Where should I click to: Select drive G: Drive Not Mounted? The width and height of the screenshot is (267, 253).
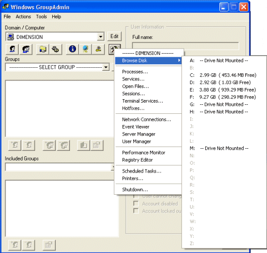(x=224, y=104)
